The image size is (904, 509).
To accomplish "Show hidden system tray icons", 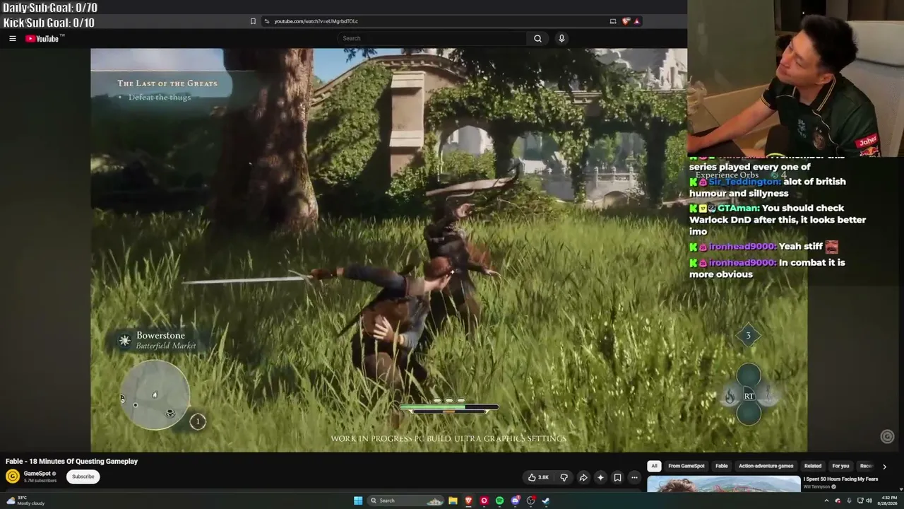I will [826, 501].
